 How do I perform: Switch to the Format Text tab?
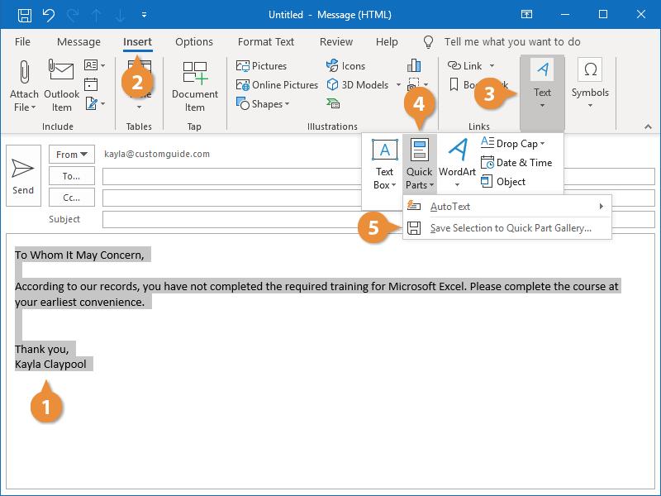tap(266, 41)
